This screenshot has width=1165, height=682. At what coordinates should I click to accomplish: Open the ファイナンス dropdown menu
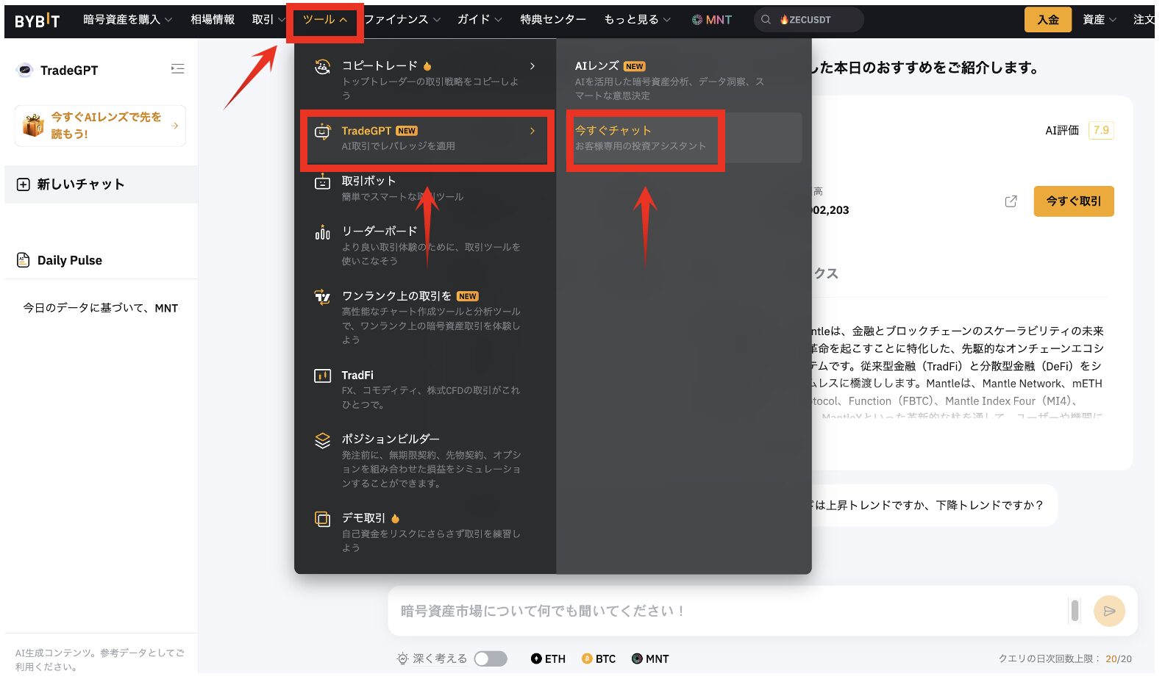(x=402, y=20)
